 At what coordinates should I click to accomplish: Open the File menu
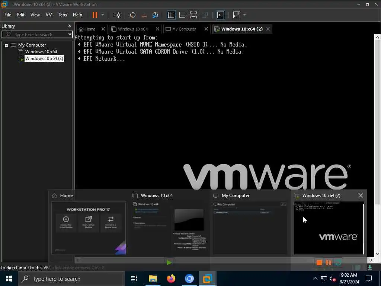8,15
